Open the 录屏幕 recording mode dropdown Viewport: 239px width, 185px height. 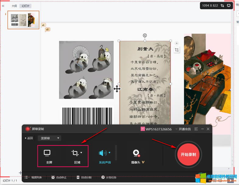(x=49, y=138)
